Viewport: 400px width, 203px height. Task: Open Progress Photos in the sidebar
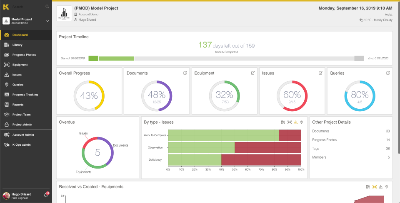(x=24, y=55)
